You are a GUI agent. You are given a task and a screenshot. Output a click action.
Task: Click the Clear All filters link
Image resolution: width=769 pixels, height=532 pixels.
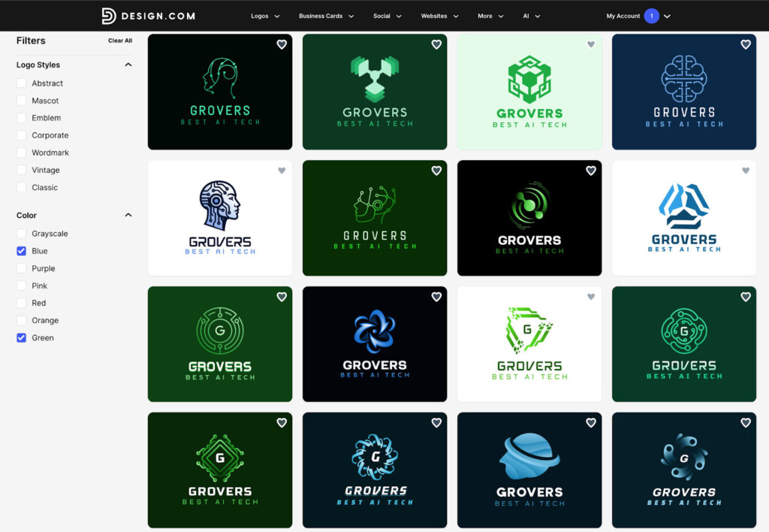(120, 41)
